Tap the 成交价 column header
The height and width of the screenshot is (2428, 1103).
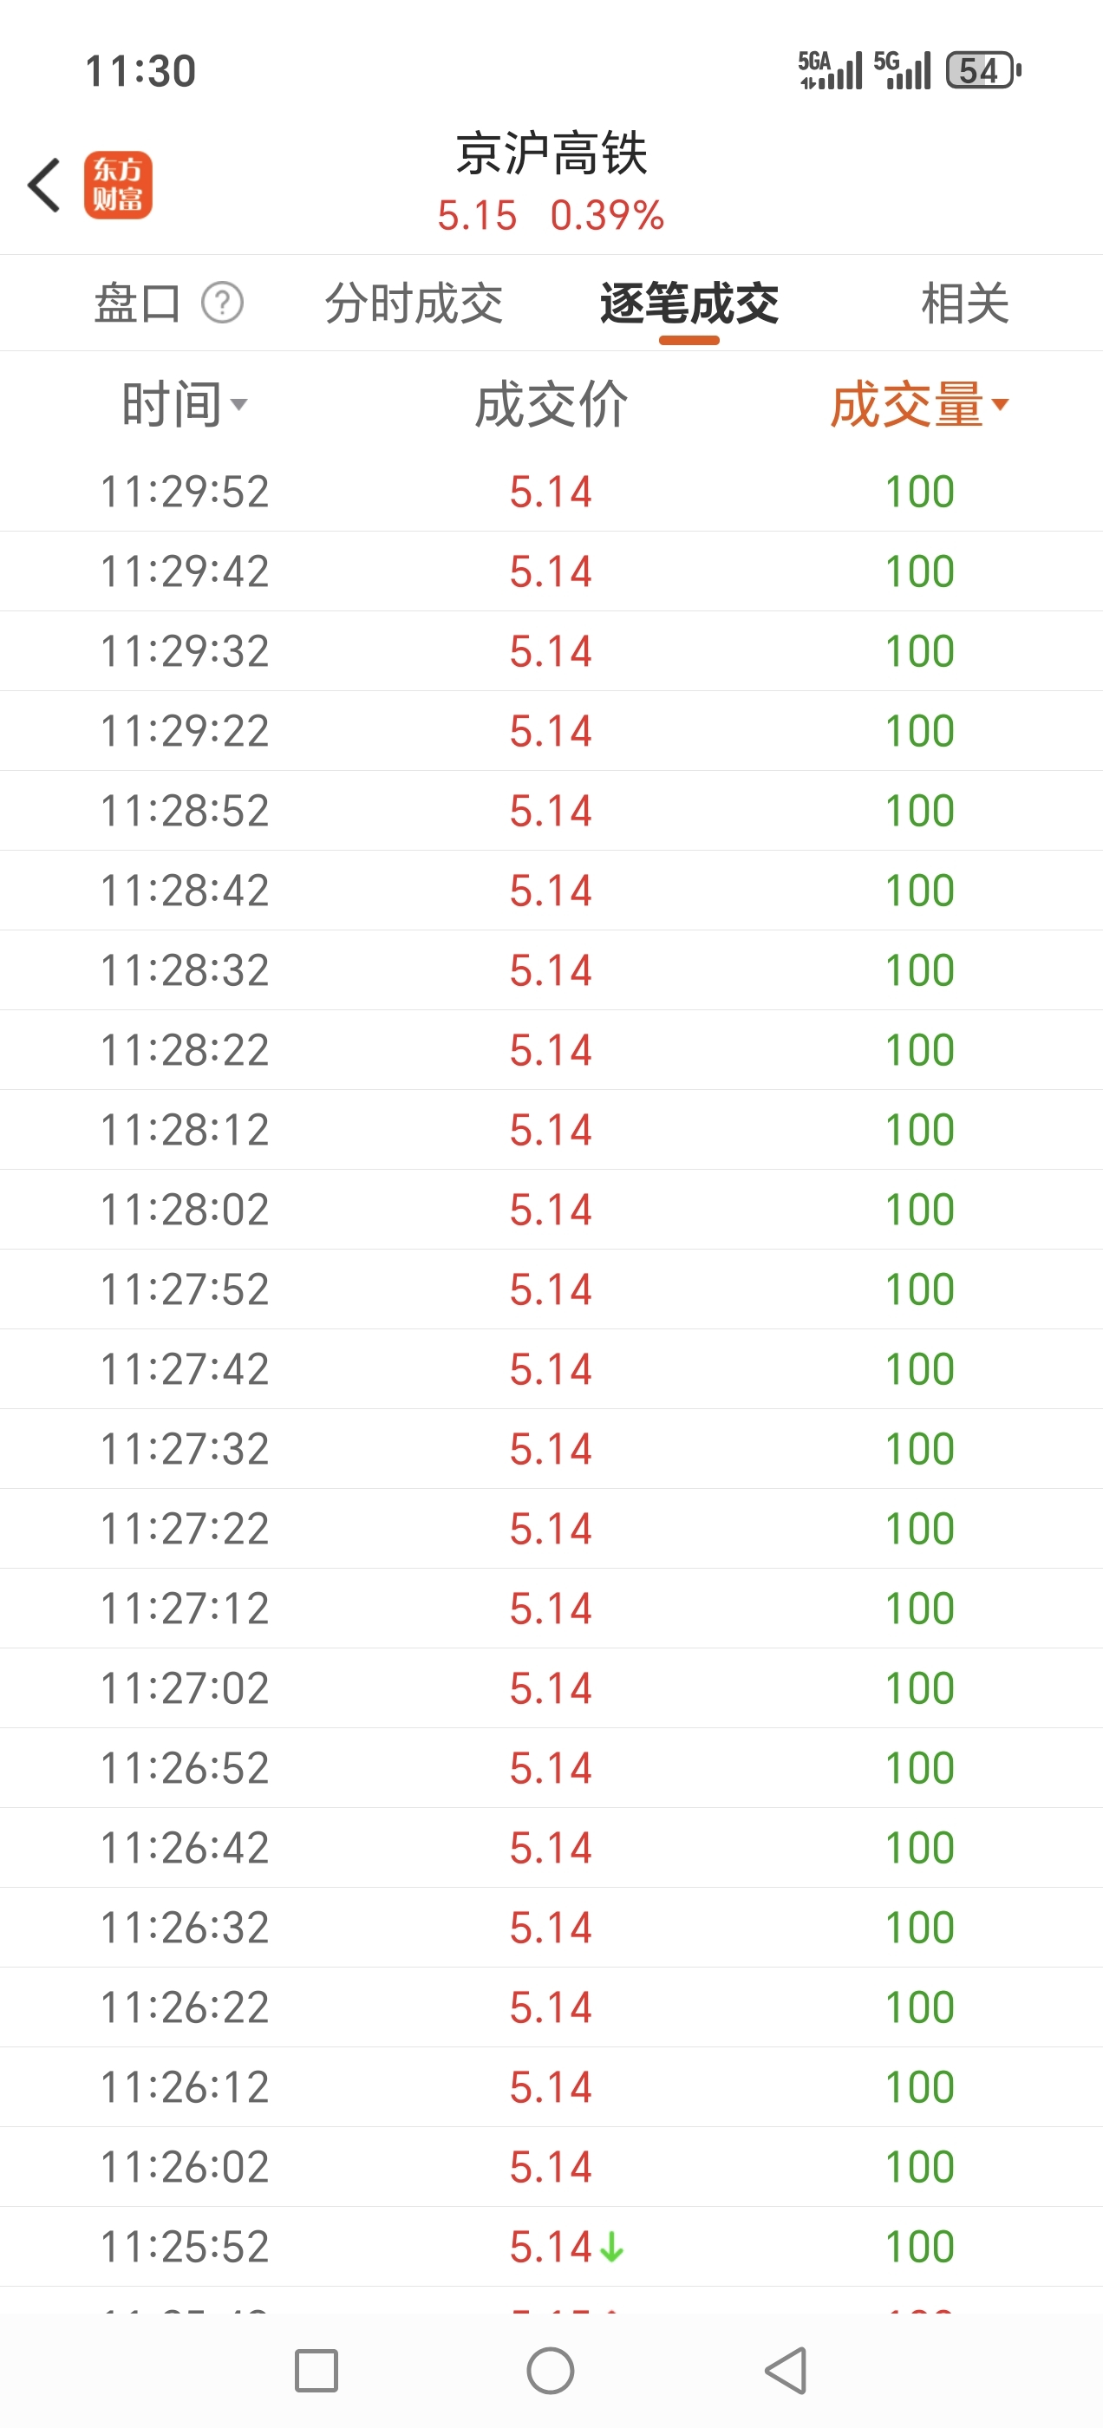(x=551, y=405)
